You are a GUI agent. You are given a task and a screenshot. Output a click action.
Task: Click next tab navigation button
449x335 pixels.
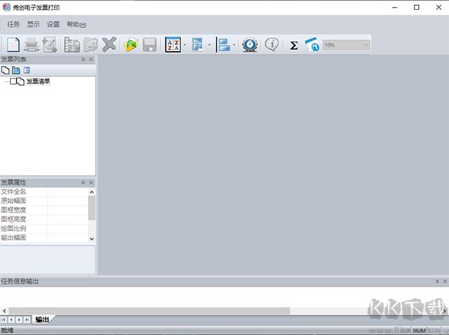tap(19, 320)
